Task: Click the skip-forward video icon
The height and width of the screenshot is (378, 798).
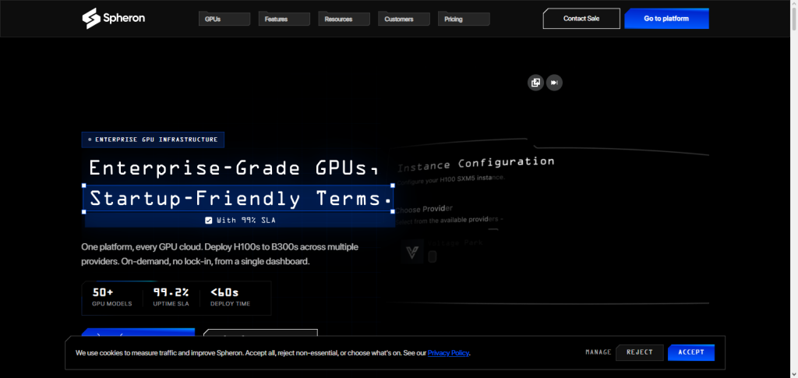Action: [x=554, y=83]
